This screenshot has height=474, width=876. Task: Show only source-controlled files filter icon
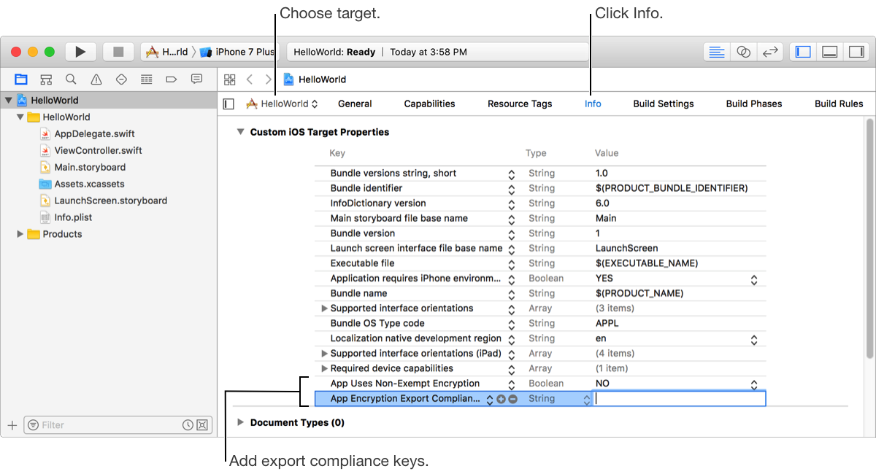point(202,425)
